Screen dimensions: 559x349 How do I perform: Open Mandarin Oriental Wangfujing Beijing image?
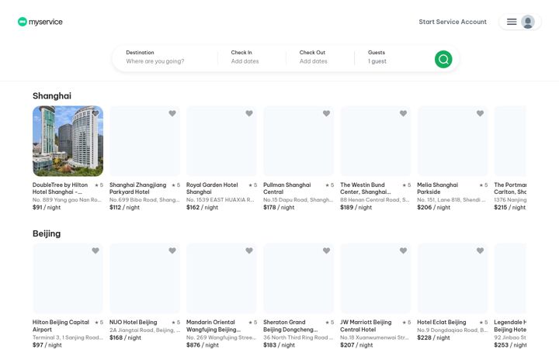[221, 278]
